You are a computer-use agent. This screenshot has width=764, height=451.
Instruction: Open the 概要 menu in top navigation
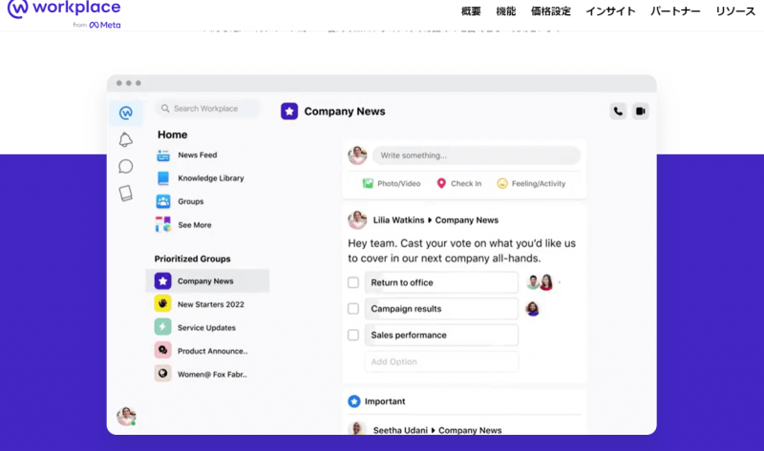pyautogui.click(x=471, y=11)
